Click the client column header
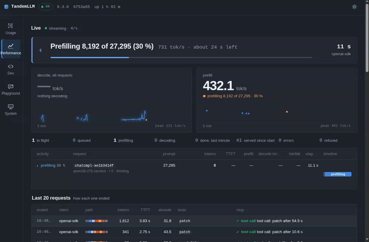The height and width of the screenshot is (242, 369). (x=63, y=210)
